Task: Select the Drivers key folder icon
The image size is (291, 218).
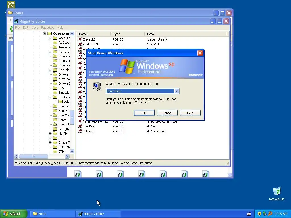Action: click(x=55, y=74)
